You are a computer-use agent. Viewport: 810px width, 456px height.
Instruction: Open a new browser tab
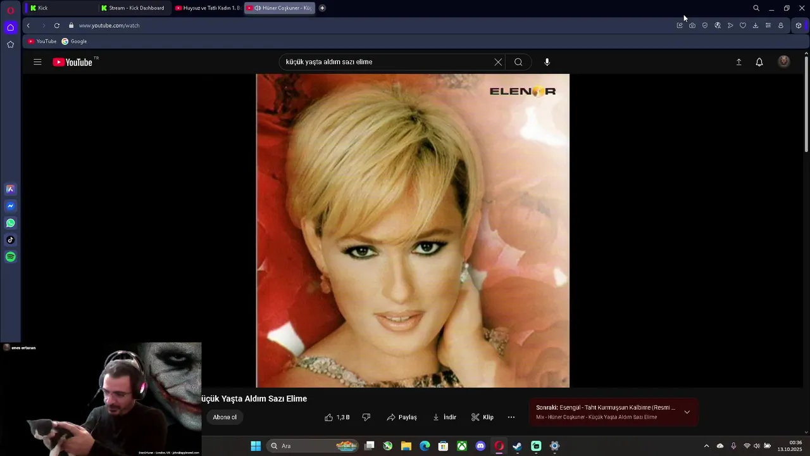coord(322,8)
